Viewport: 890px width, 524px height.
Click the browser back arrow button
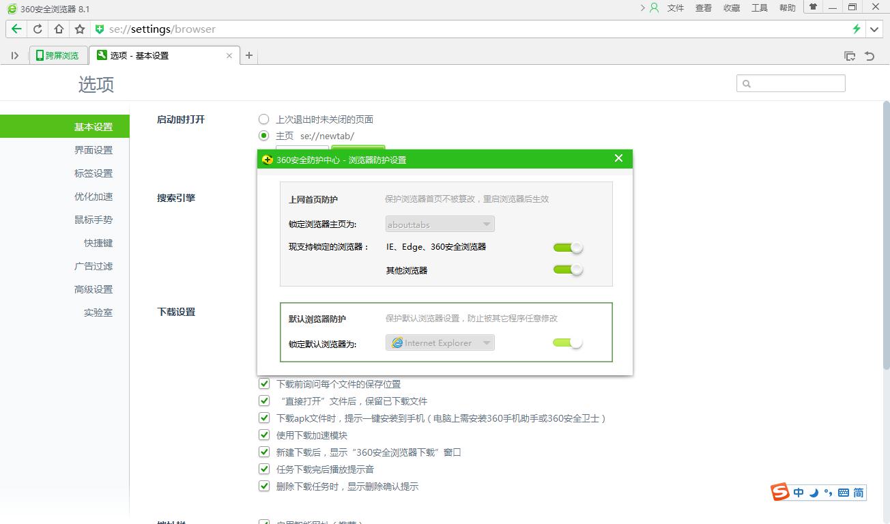tap(16, 29)
